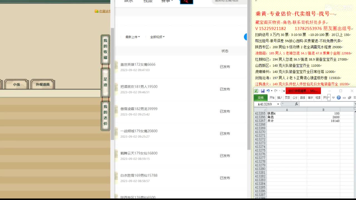356x200 pixels.
Task: Click cell containing 铁扇4
Action: (x=287, y=113)
